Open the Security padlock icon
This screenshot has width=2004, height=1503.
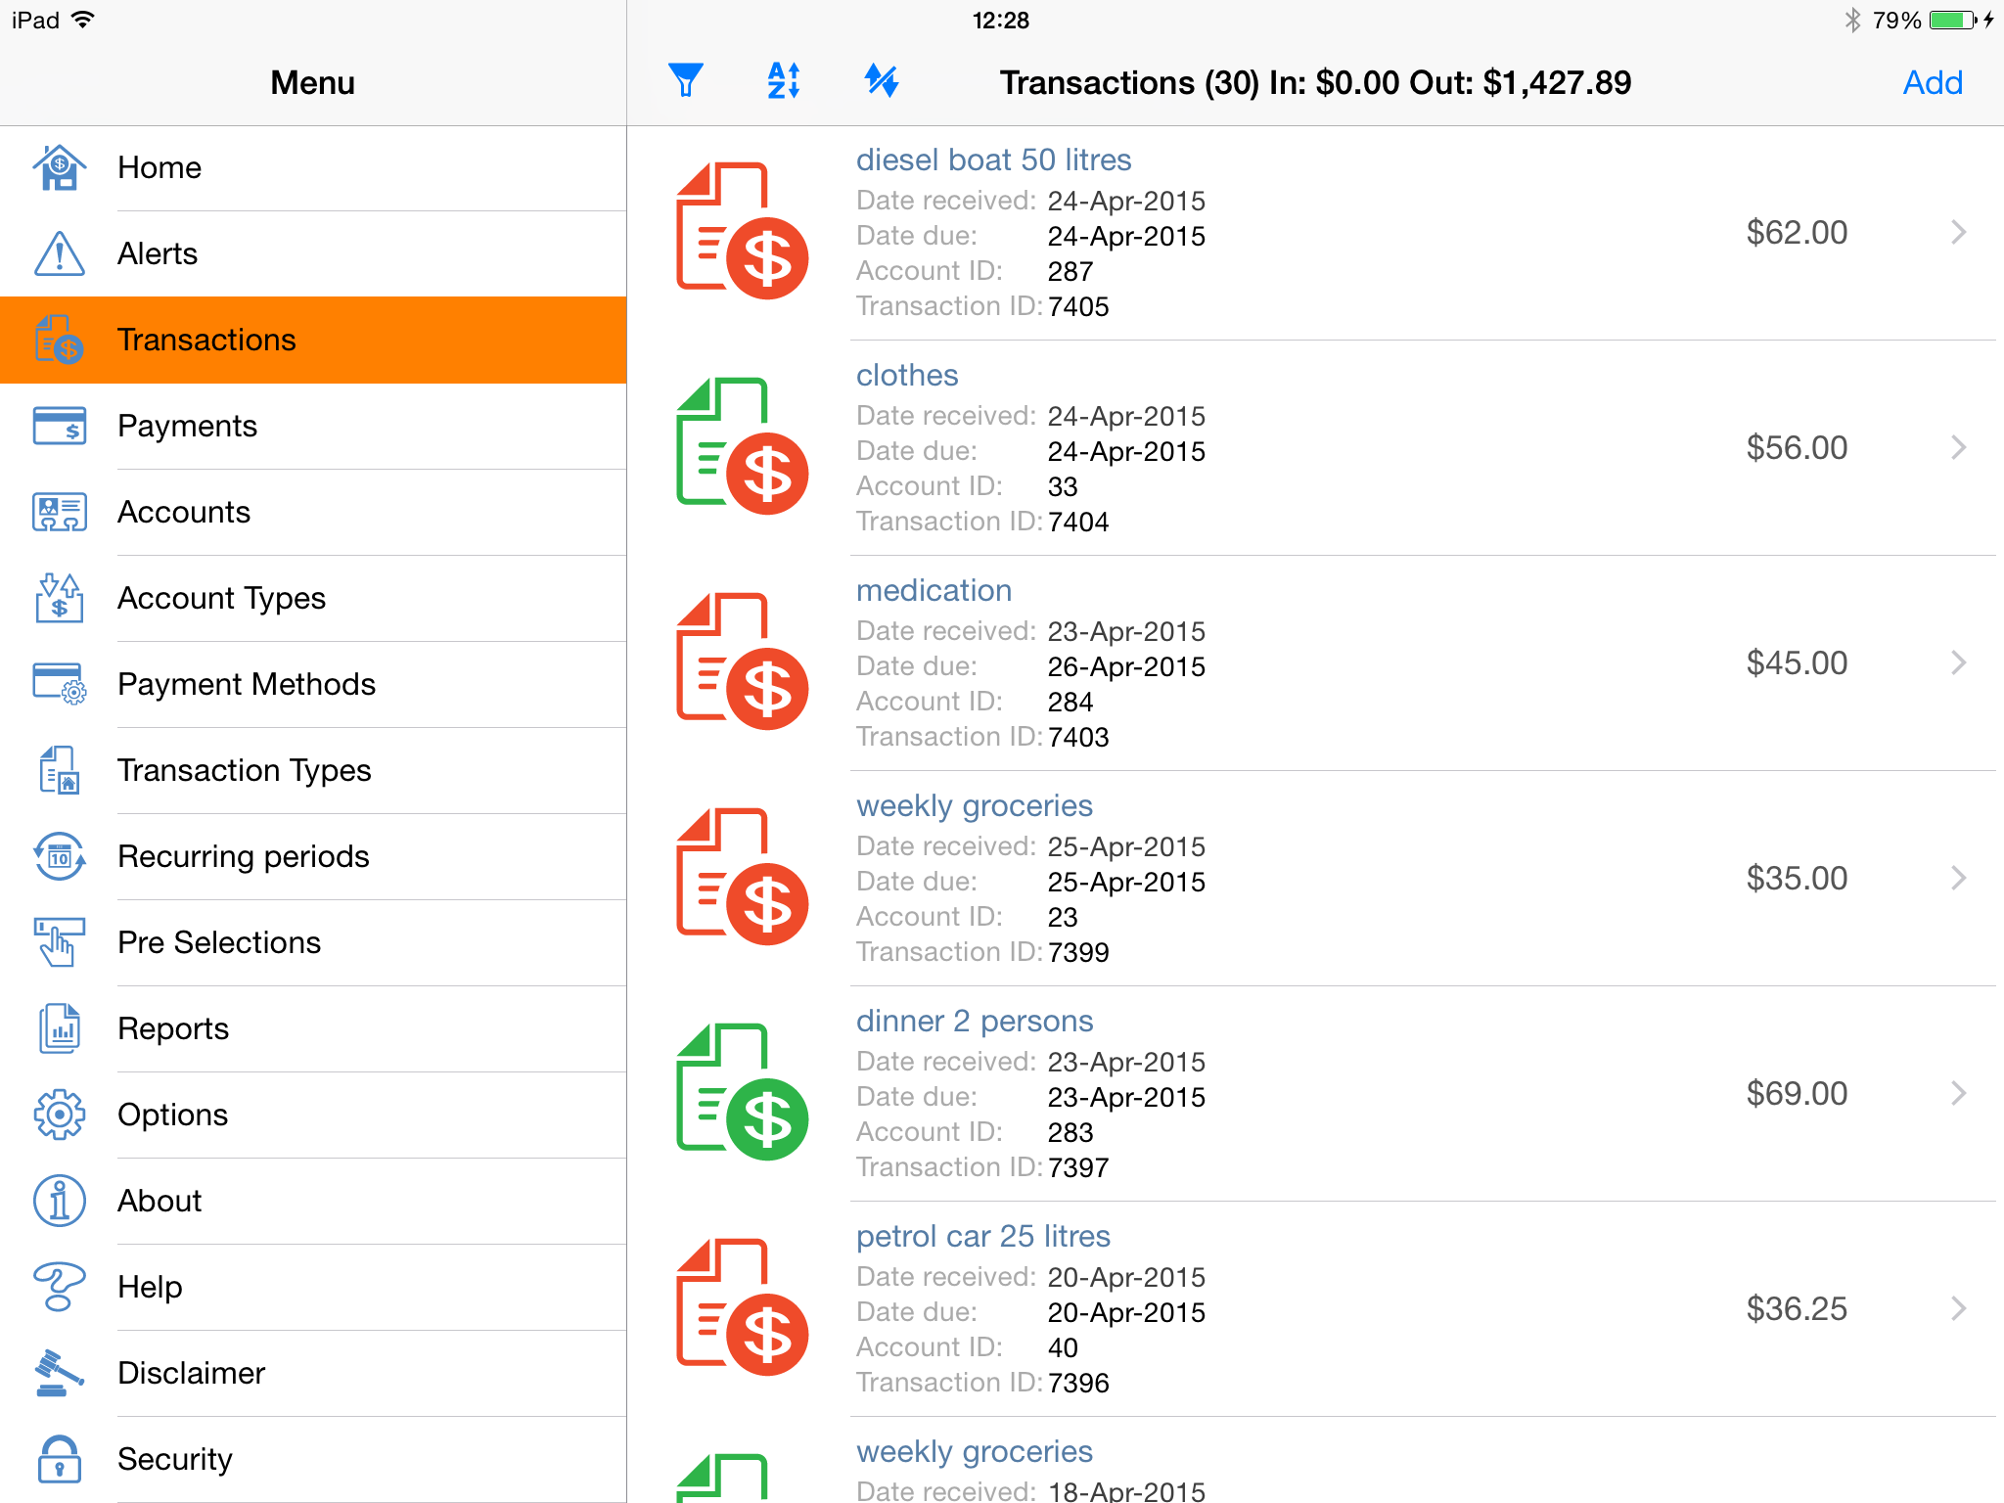[x=59, y=1459]
